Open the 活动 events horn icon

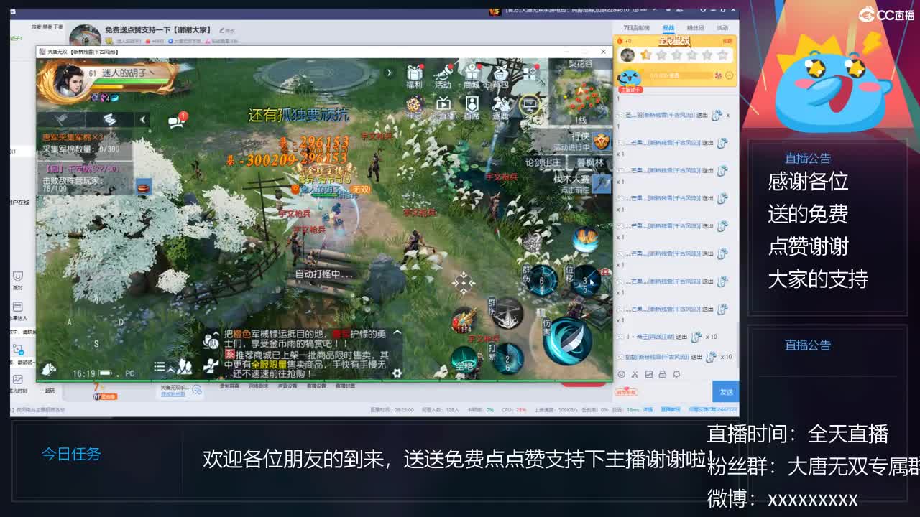pos(443,77)
